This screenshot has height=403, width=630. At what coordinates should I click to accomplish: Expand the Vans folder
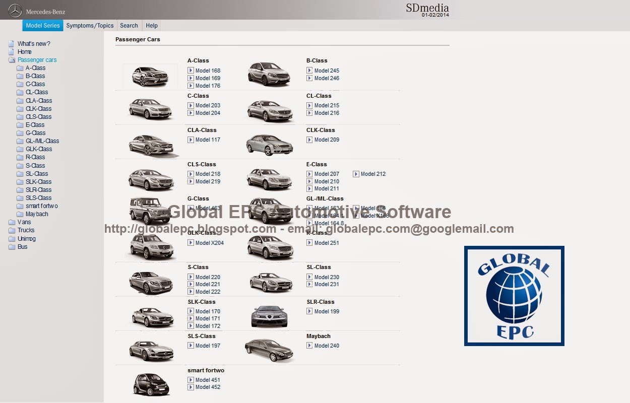point(12,222)
